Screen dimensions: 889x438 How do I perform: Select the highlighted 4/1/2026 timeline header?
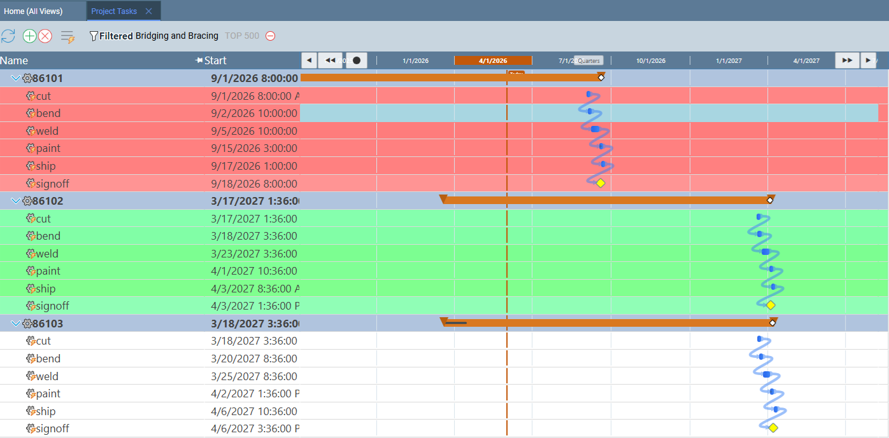pos(493,61)
